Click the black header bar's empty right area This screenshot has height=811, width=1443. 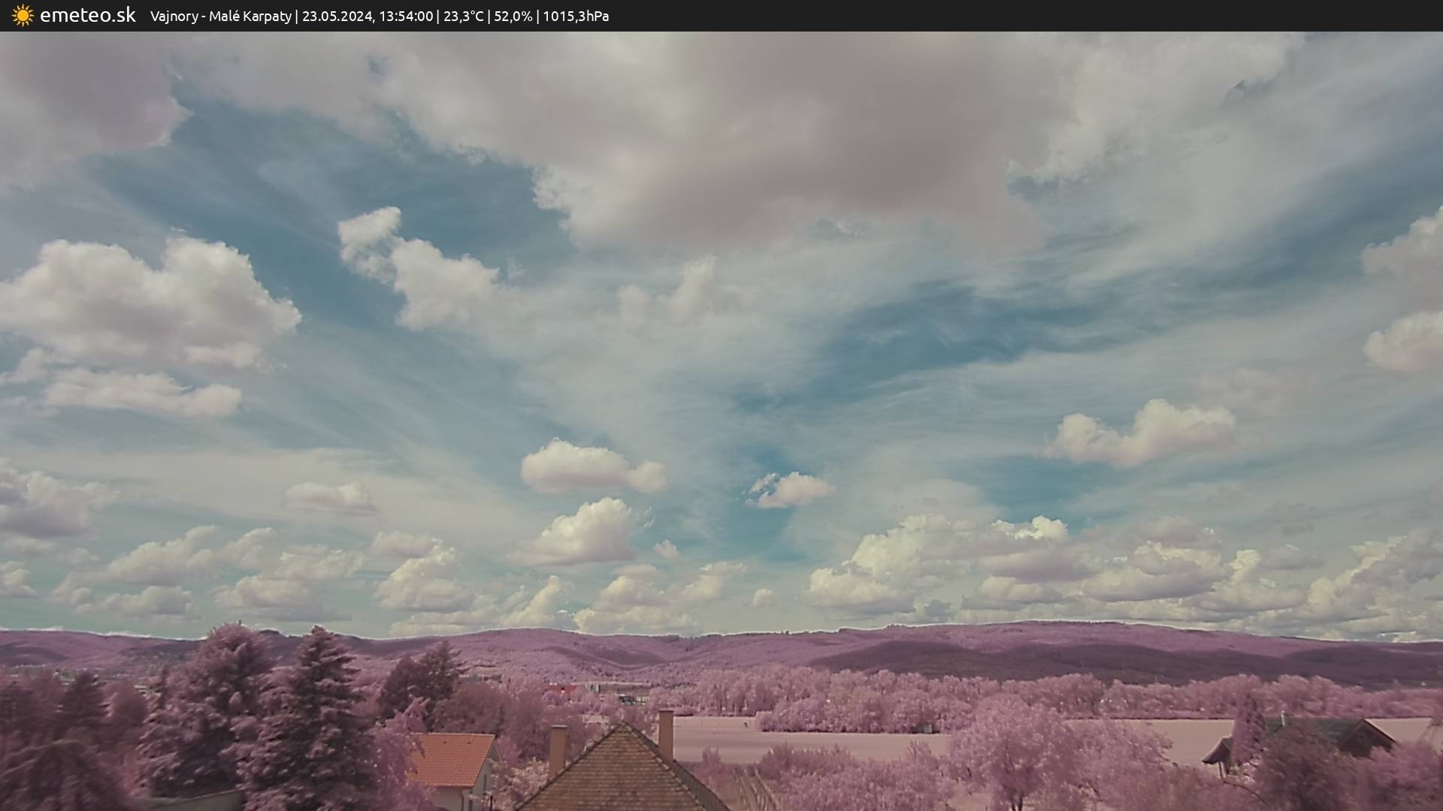[1052, 16]
